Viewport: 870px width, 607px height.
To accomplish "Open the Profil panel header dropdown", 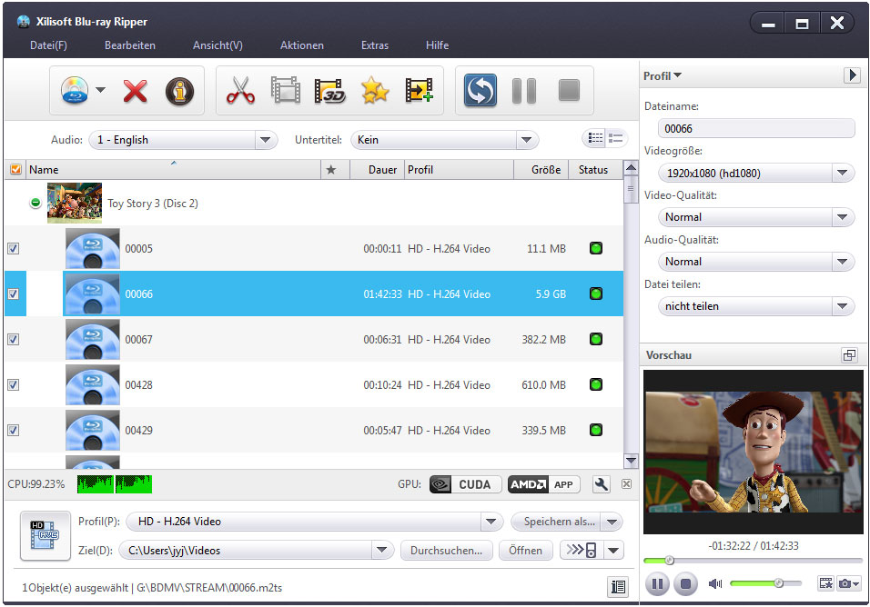I will pos(663,76).
